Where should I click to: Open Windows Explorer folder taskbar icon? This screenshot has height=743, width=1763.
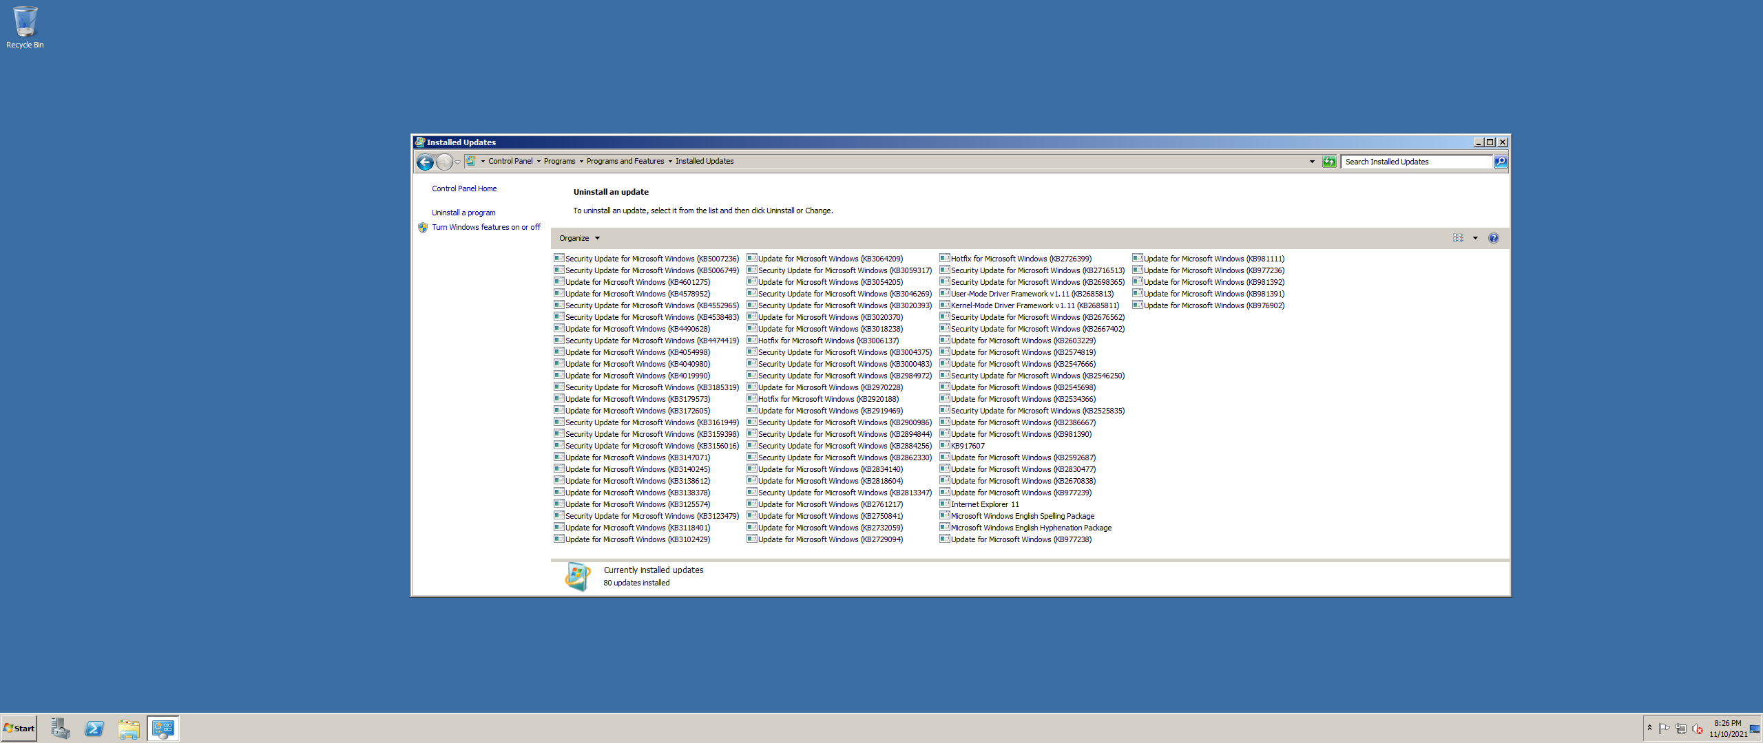pos(129,729)
